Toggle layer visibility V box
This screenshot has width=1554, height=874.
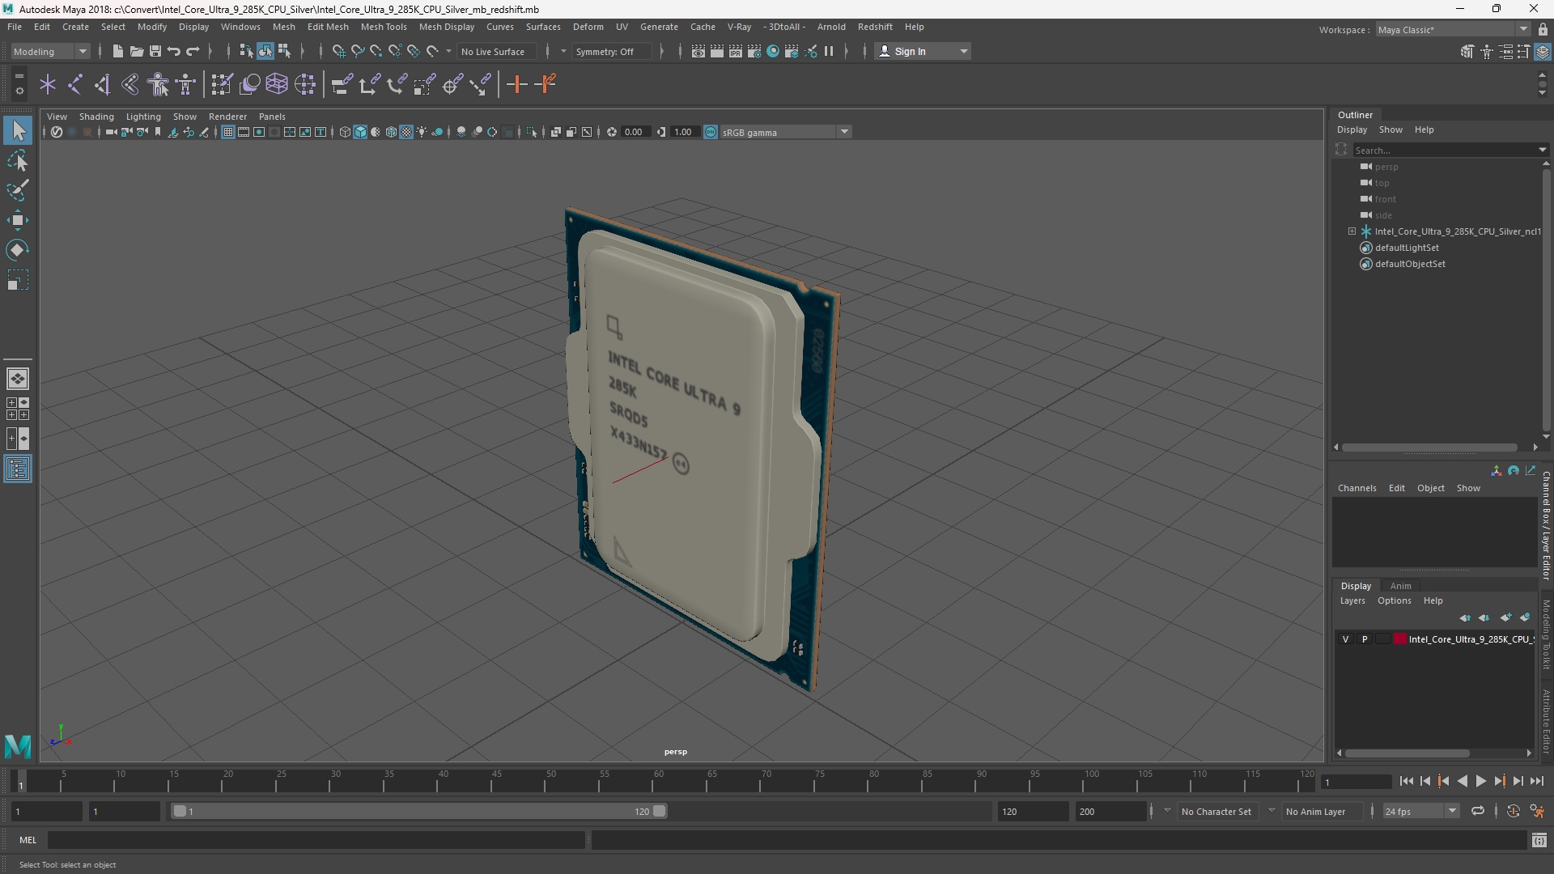click(x=1346, y=639)
